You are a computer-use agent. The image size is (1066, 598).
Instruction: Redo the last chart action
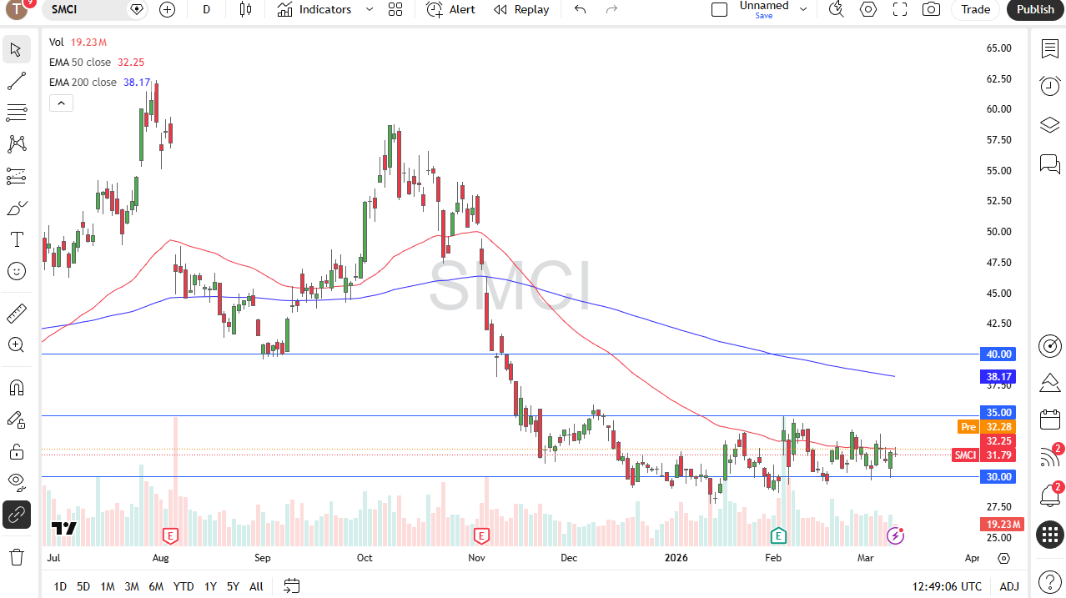tap(612, 9)
